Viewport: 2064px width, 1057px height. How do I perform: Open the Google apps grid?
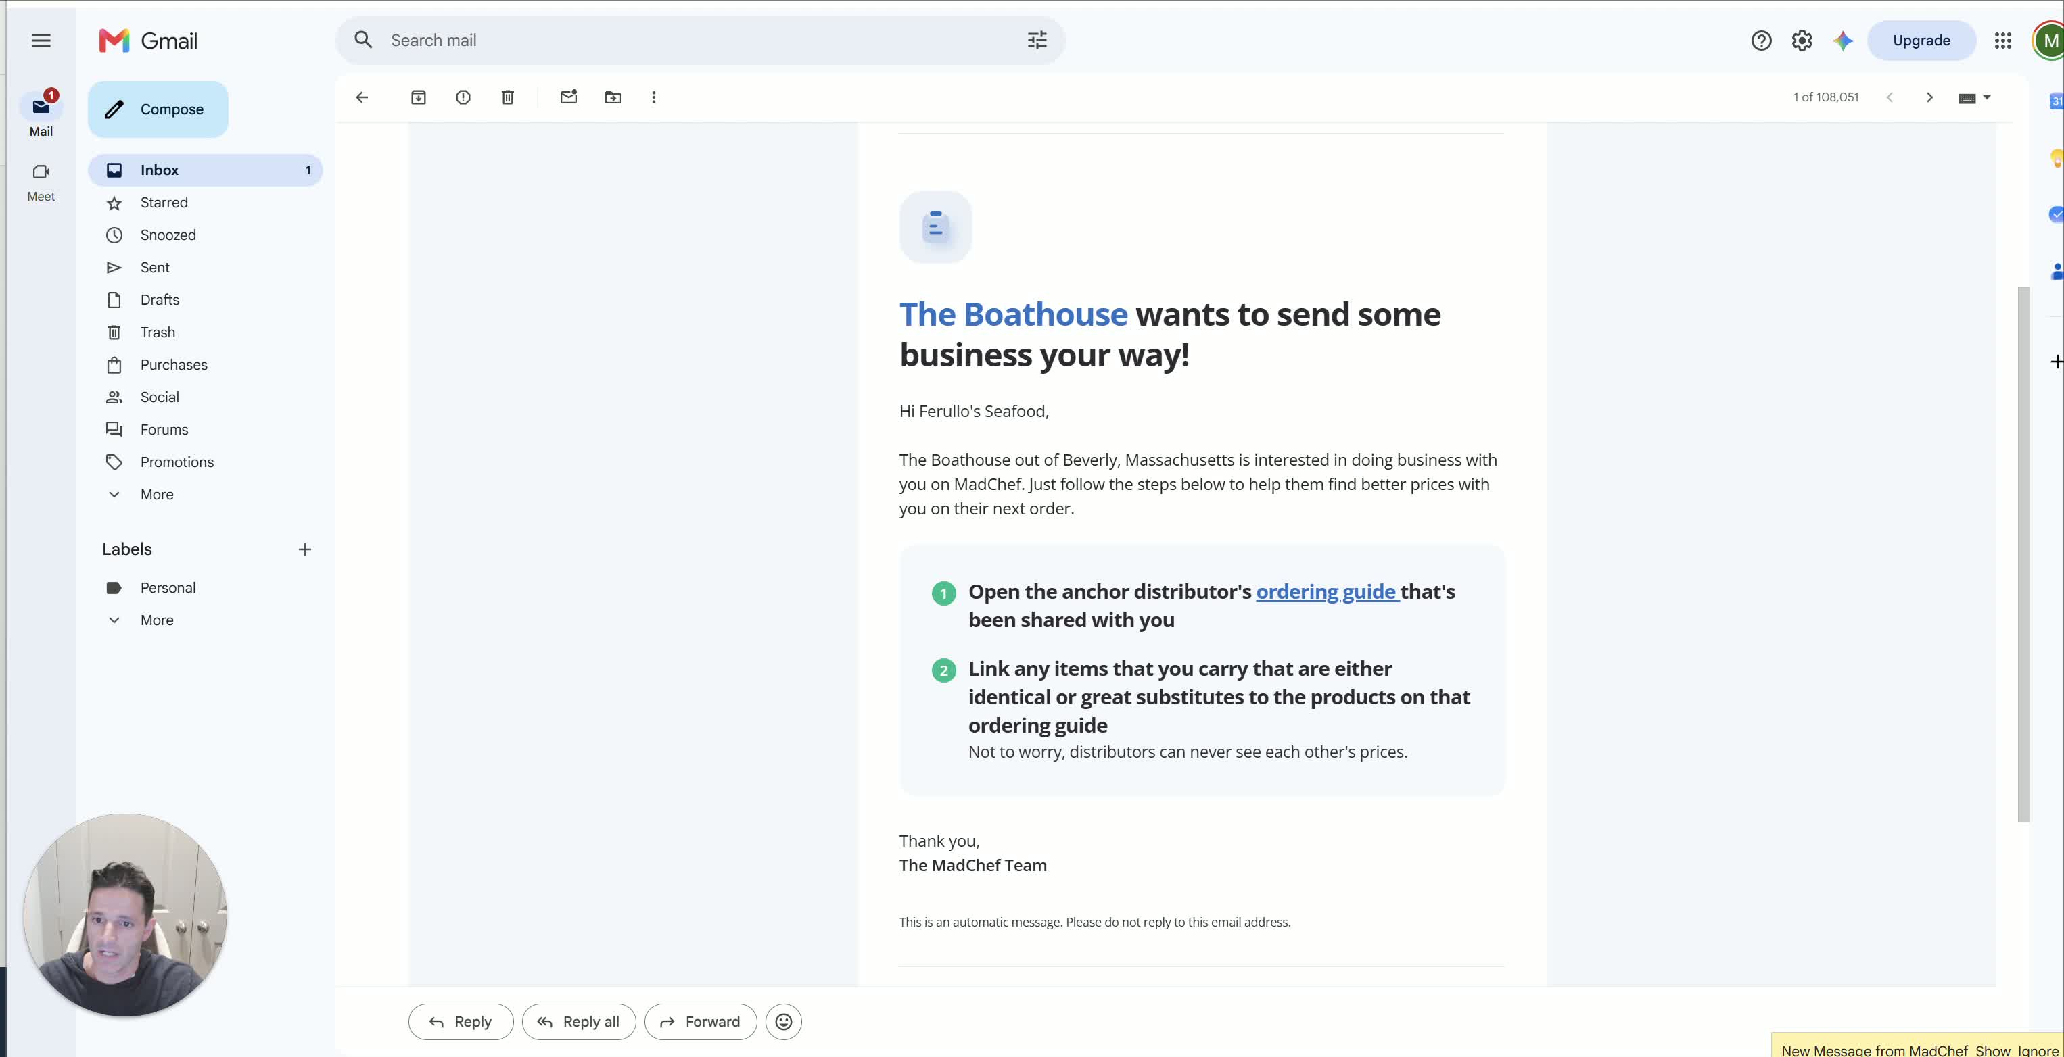[2002, 40]
